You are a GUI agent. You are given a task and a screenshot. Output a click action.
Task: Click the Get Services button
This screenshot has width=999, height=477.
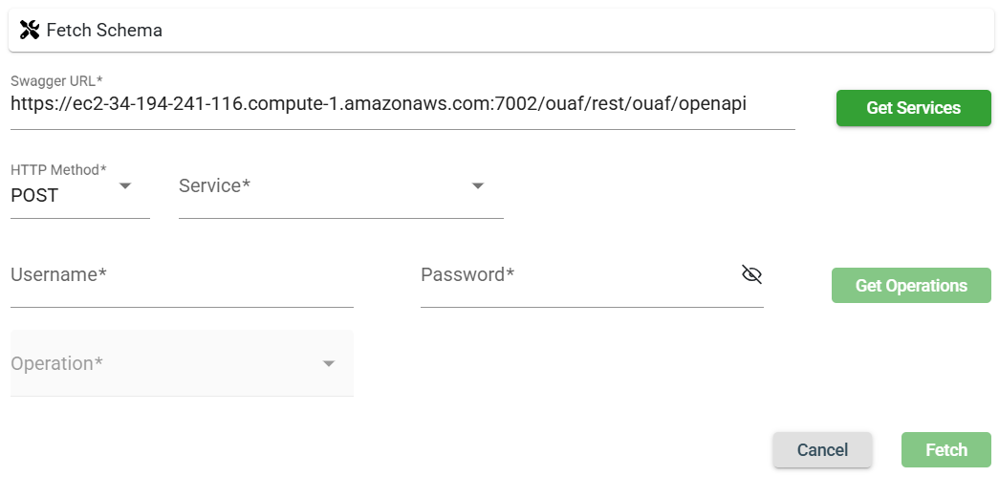(913, 108)
